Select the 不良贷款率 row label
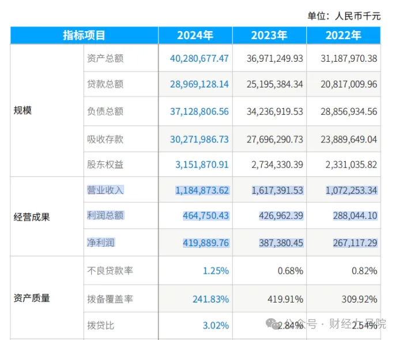The image size is (399, 340). [x=110, y=271]
